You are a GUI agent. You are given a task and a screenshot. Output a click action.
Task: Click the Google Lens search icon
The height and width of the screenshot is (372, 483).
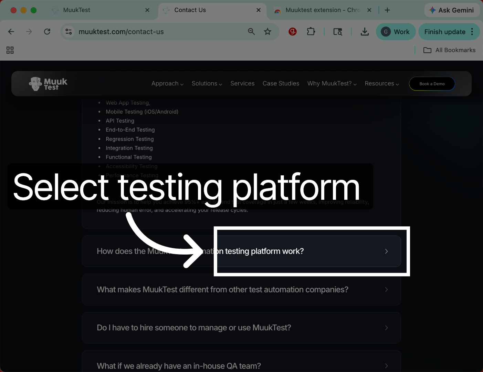click(x=338, y=32)
